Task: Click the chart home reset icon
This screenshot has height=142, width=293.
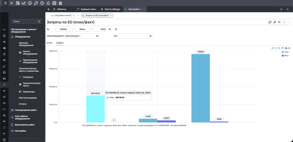Action: pyautogui.click(x=286, y=48)
